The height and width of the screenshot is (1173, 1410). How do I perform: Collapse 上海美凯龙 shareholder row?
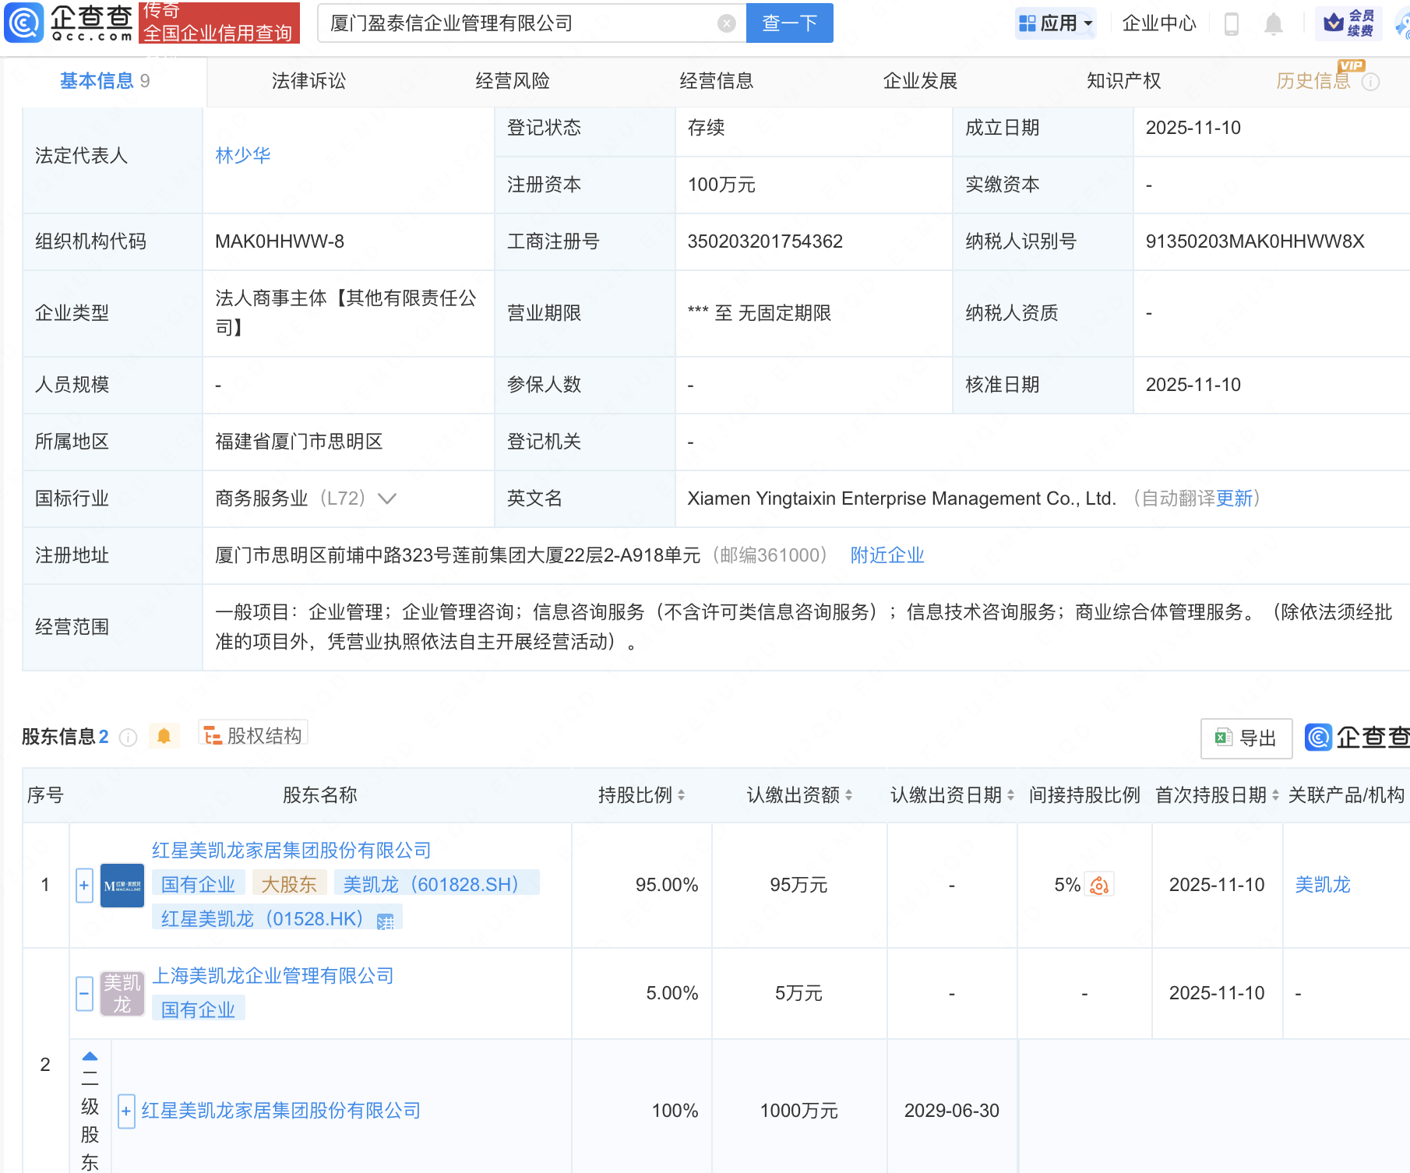84,993
